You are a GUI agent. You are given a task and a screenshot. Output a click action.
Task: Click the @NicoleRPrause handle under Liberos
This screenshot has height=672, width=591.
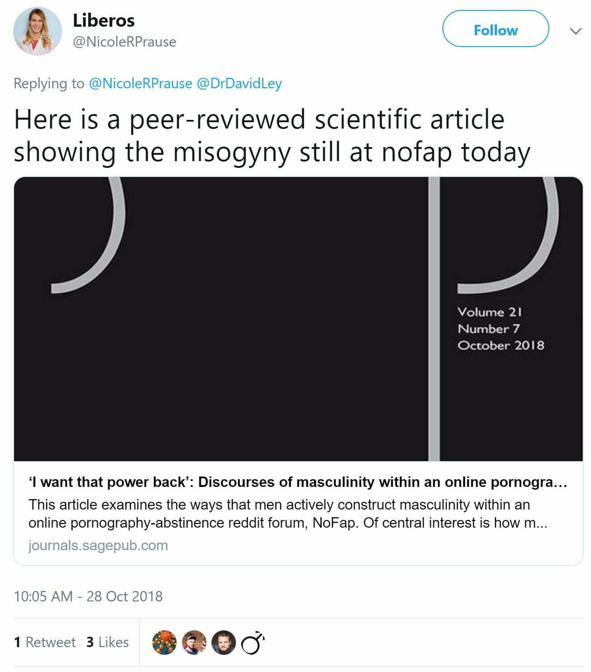(x=125, y=42)
